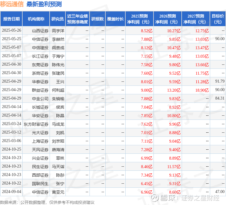Click the 覆盖时长 column header

coord(115,19)
